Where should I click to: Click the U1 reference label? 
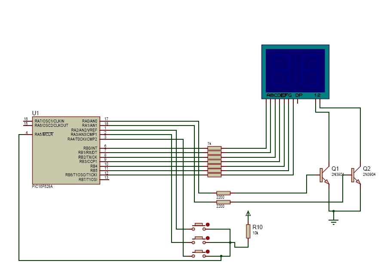tap(36, 113)
